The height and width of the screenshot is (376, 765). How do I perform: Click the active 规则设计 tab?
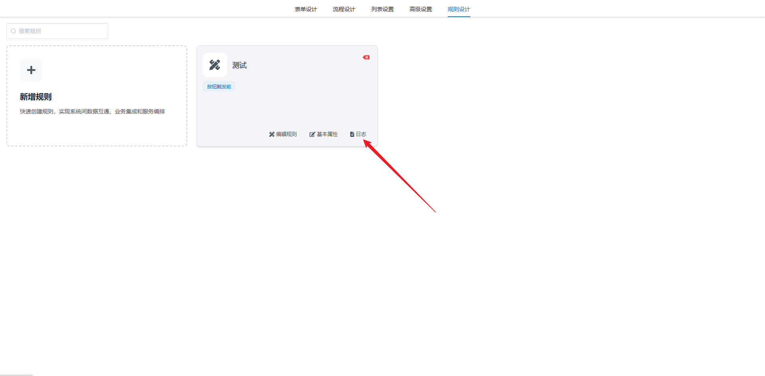click(x=459, y=9)
